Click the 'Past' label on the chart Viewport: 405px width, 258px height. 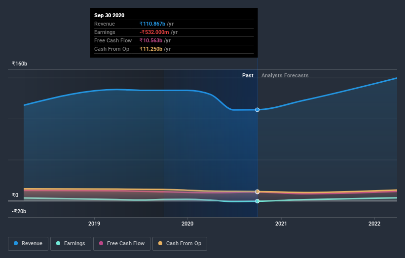point(248,75)
